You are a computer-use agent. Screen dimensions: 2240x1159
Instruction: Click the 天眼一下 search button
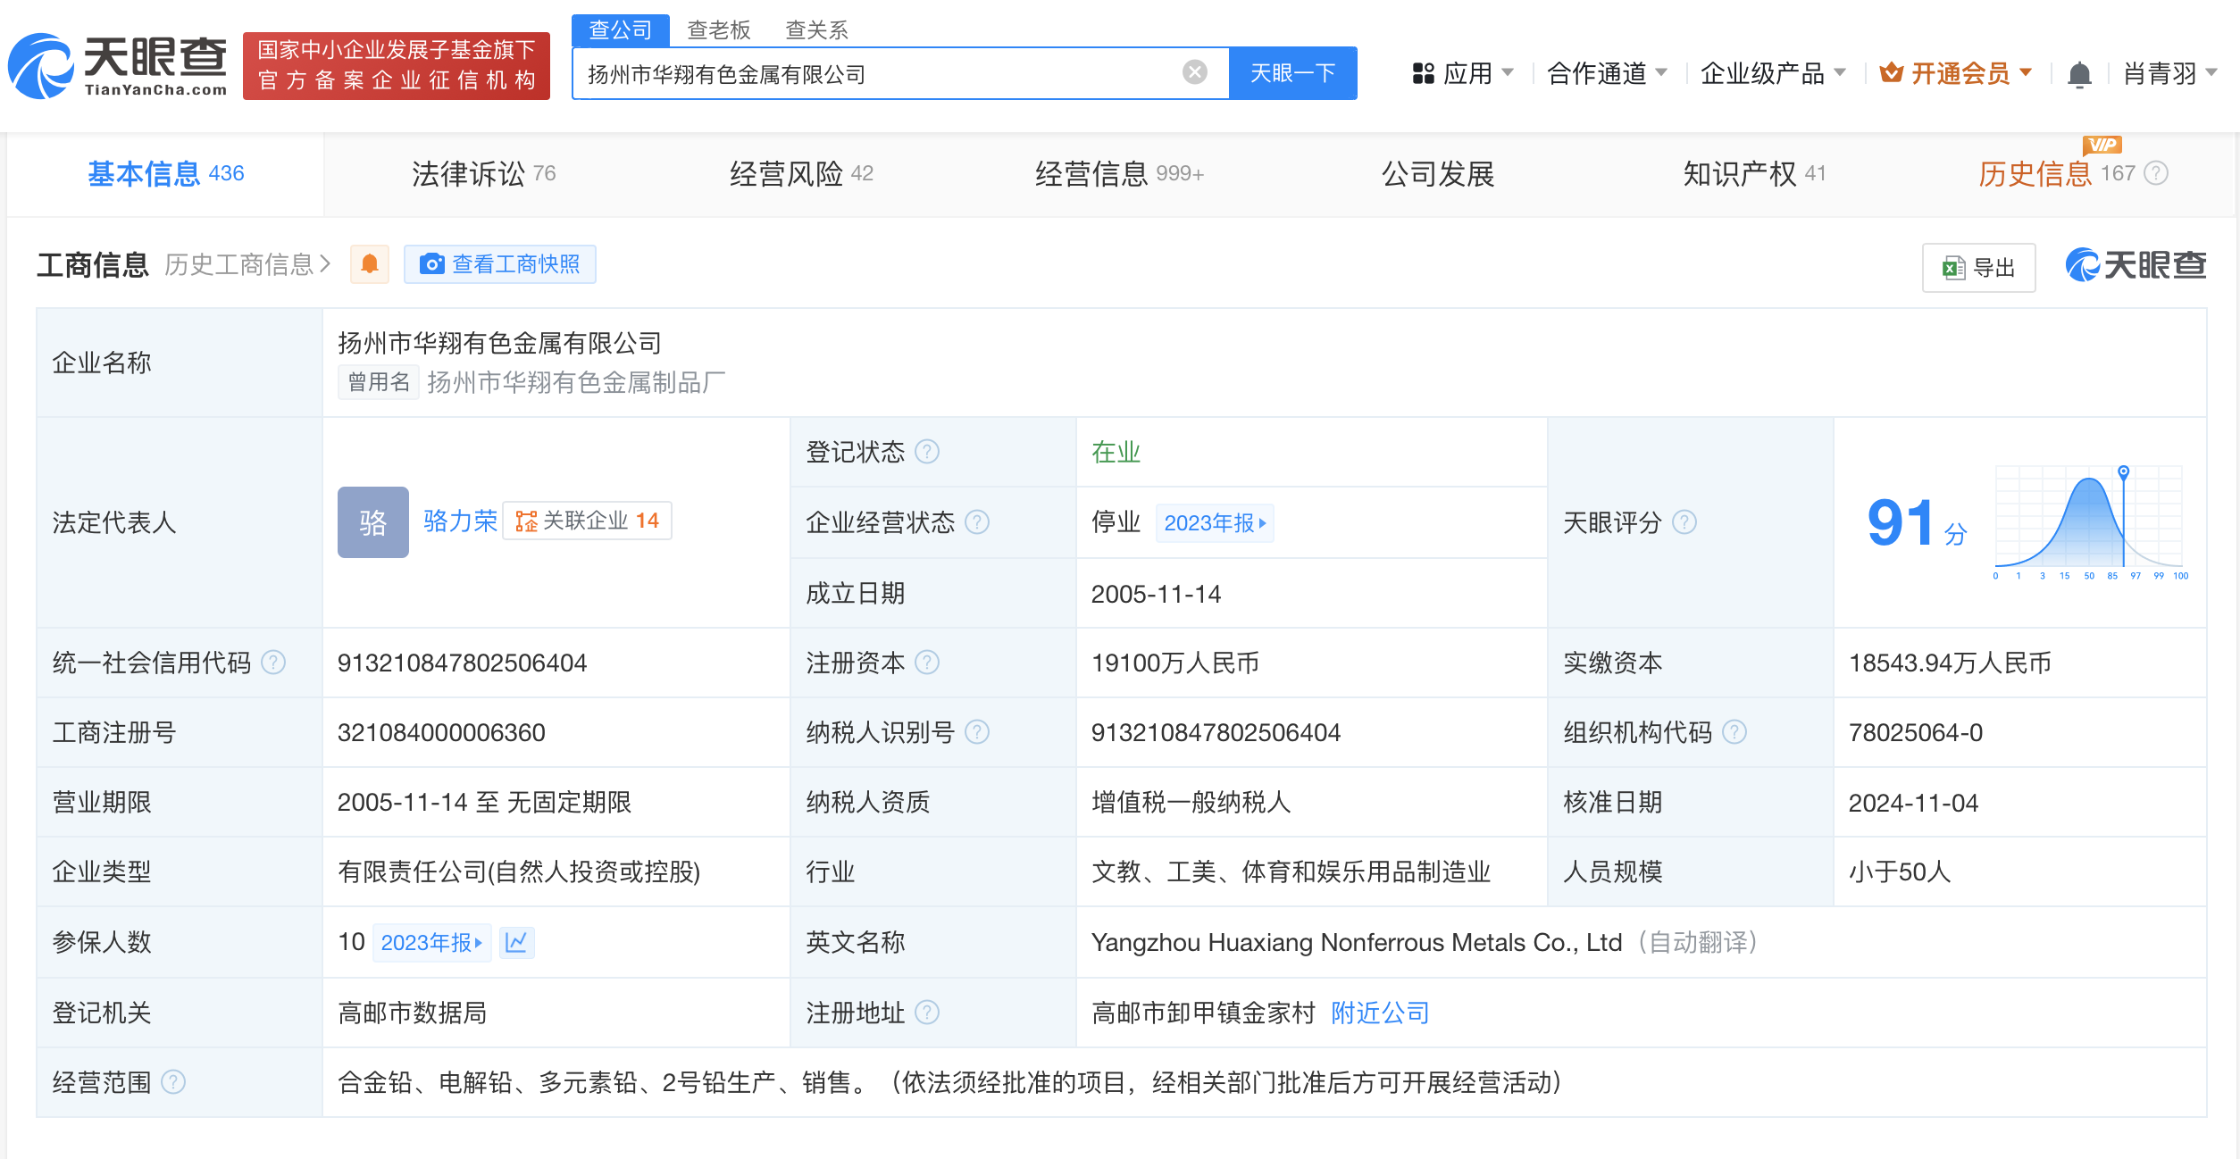point(1292,73)
